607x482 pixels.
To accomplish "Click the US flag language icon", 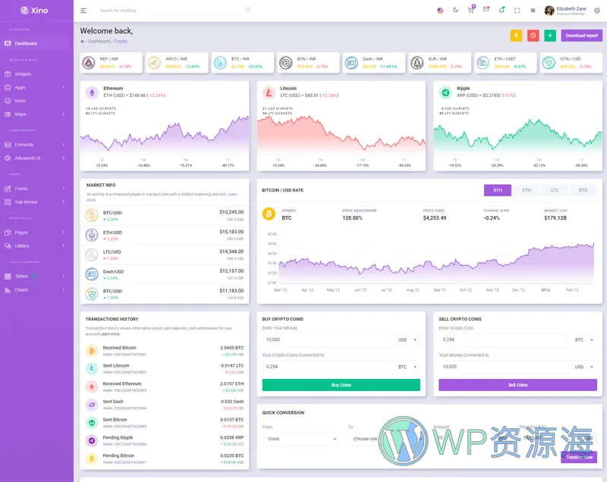I will click(x=440, y=11).
